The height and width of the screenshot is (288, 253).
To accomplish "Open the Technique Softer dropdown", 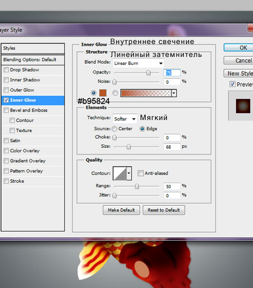I will coord(125,119).
